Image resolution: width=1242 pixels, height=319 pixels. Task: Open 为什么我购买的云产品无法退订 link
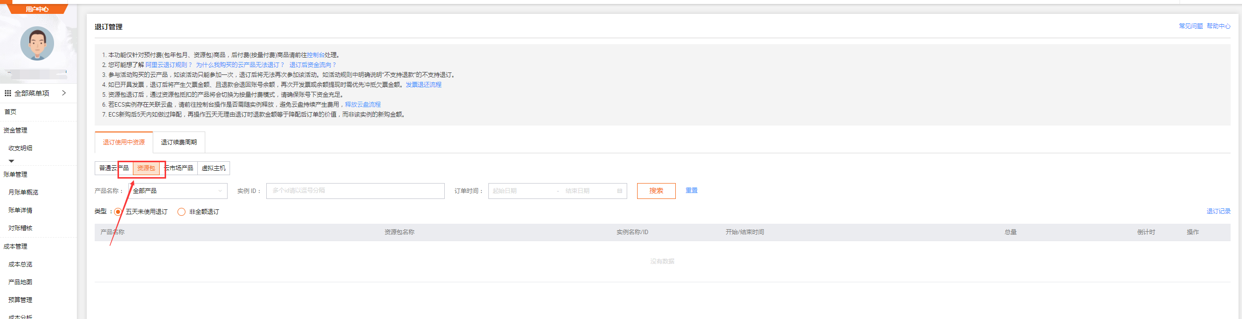pos(240,65)
